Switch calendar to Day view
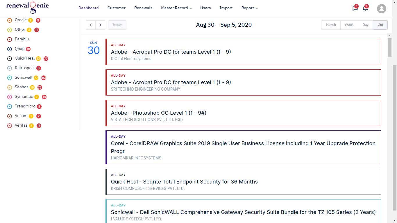Image resolution: width=397 pixels, height=223 pixels. coord(366,25)
